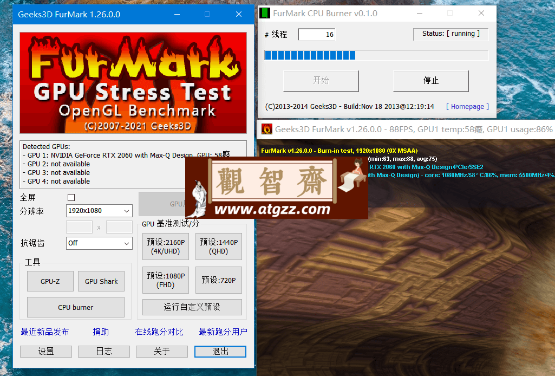Image resolution: width=555 pixels, height=376 pixels.
Task: Open the 分辨率 resolution dropdown
Action: point(99,211)
